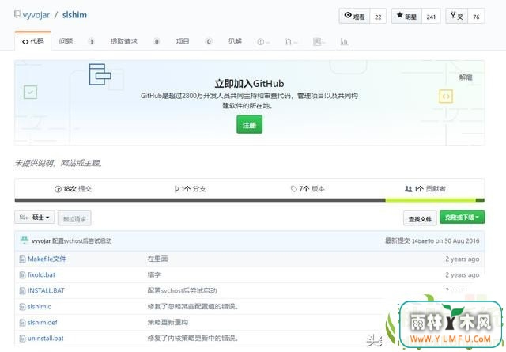The image size is (506, 352).
Task: Open commit message 修复了忽略某些配置值的错误
Action: point(191,306)
